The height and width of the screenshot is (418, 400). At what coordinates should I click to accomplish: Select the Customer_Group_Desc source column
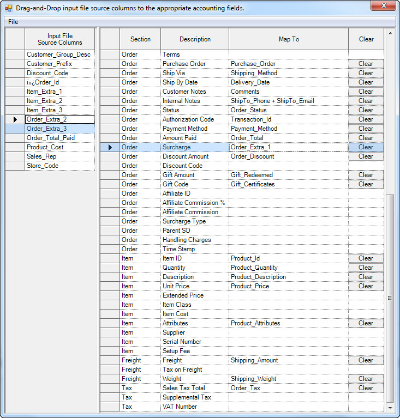click(60, 54)
